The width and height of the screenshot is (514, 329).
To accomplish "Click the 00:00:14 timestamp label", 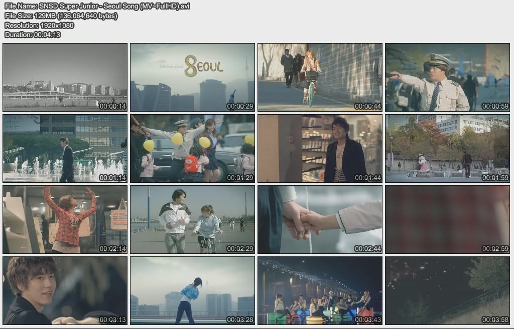I will click(x=112, y=106).
